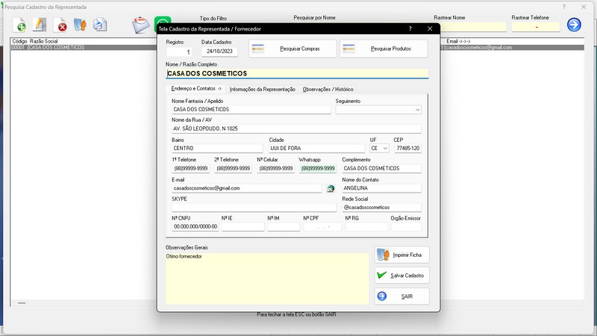597x336 pixels.
Task: Click the Imprimir Ficha button
Action: [401, 255]
